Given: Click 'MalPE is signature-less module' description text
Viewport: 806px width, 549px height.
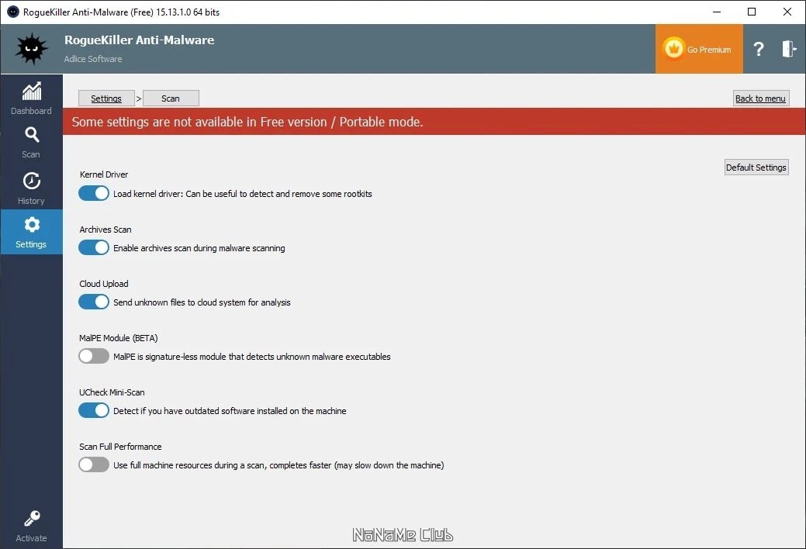Looking at the screenshot, I should coord(252,357).
